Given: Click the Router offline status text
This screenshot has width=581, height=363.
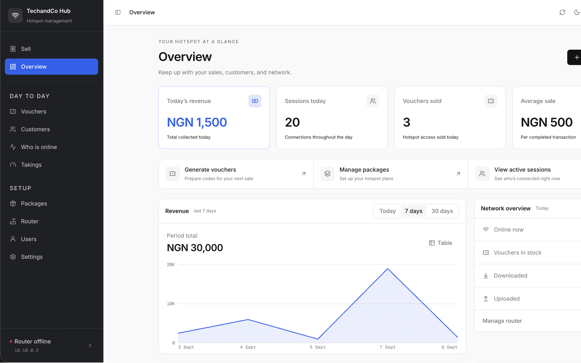Looking at the screenshot, I should (x=33, y=342).
